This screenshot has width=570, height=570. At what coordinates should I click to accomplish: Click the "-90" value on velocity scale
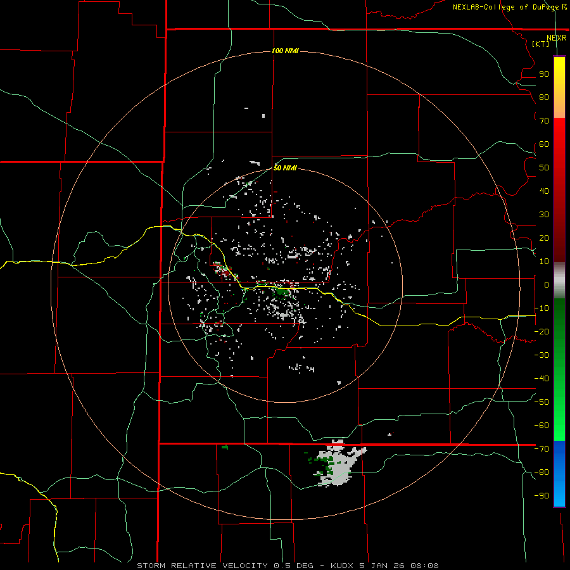pos(541,496)
